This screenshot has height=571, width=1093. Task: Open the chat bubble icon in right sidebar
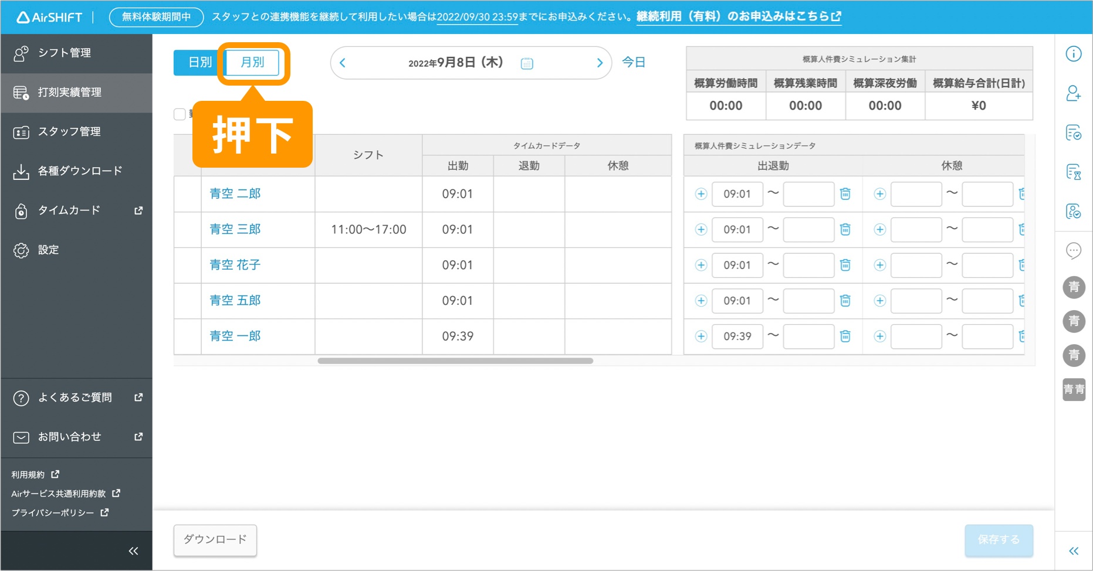(1073, 251)
